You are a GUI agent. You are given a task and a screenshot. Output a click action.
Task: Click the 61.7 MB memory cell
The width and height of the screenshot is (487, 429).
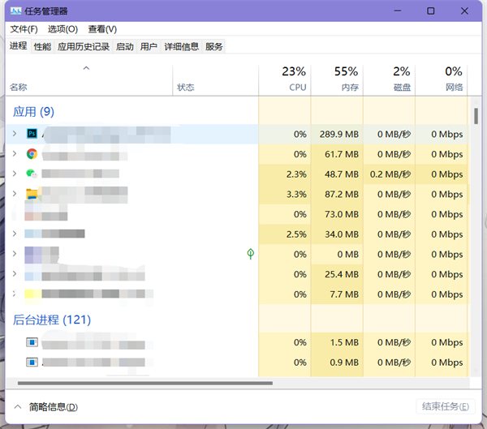[337, 154]
